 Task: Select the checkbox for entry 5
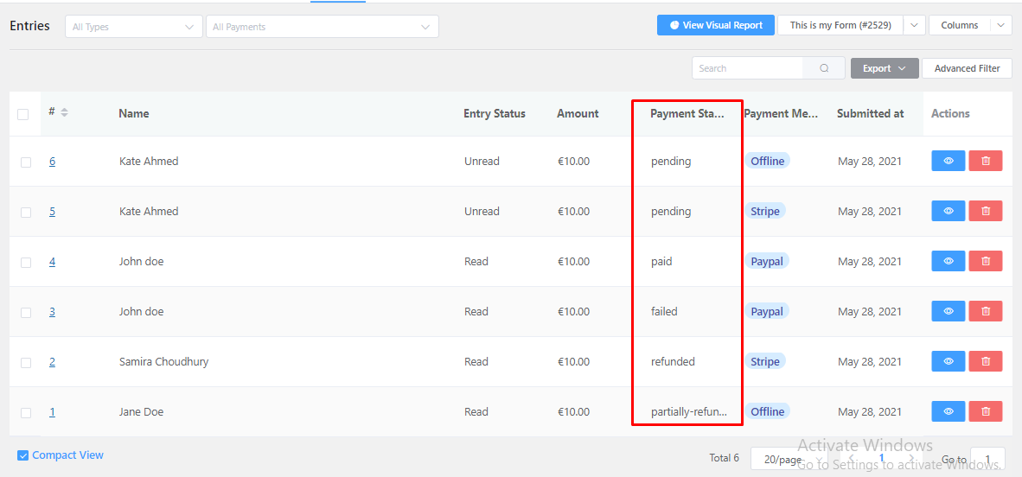point(26,212)
